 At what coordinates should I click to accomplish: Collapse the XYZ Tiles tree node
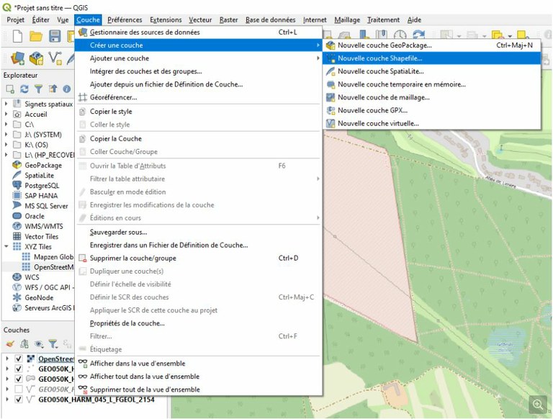coord(7,246)
